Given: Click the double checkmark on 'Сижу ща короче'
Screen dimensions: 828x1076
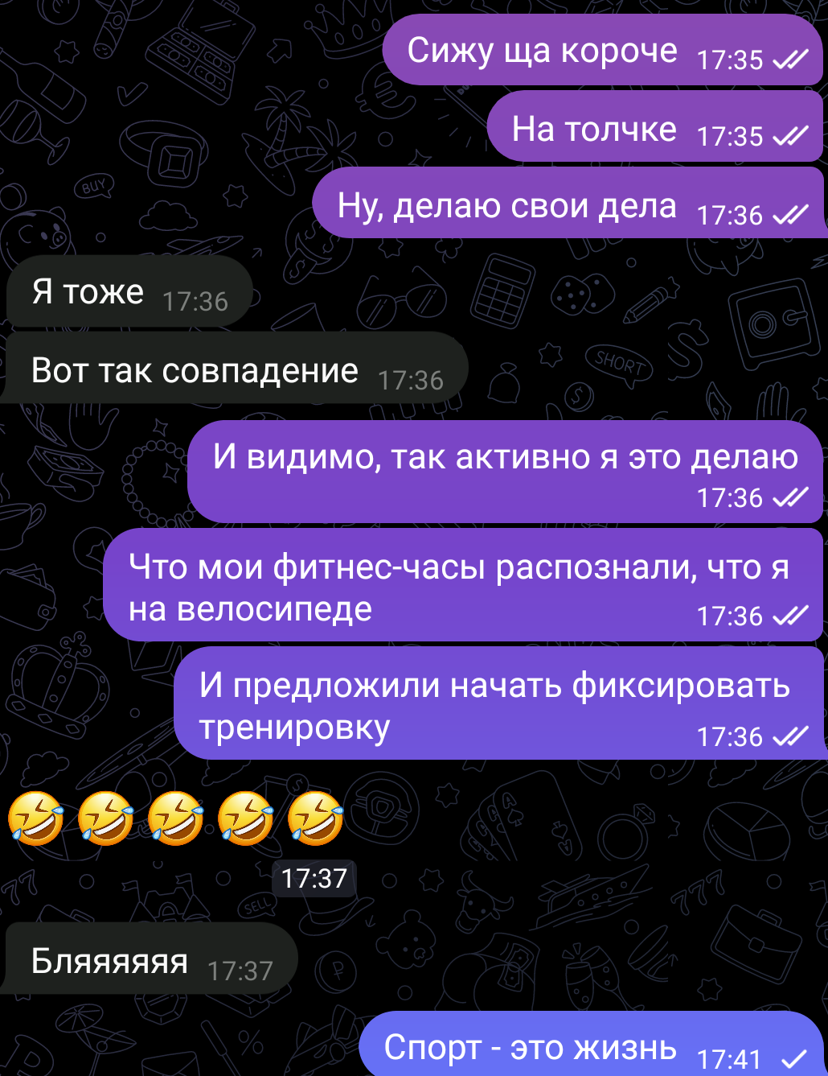Looking at the screenshot, I should 790,60.
